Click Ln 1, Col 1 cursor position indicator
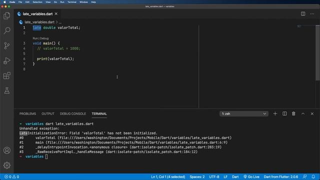This screenshot has height=180, width=320. click(168, 176)
